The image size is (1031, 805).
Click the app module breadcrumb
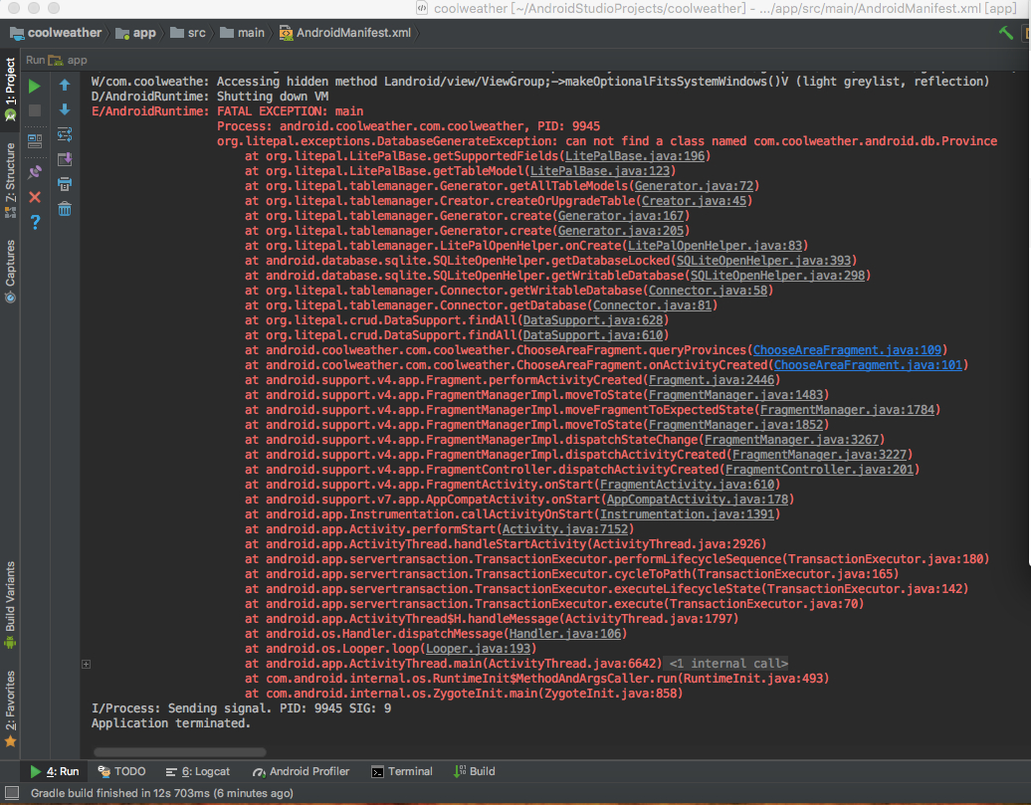(x=136, y=32)
